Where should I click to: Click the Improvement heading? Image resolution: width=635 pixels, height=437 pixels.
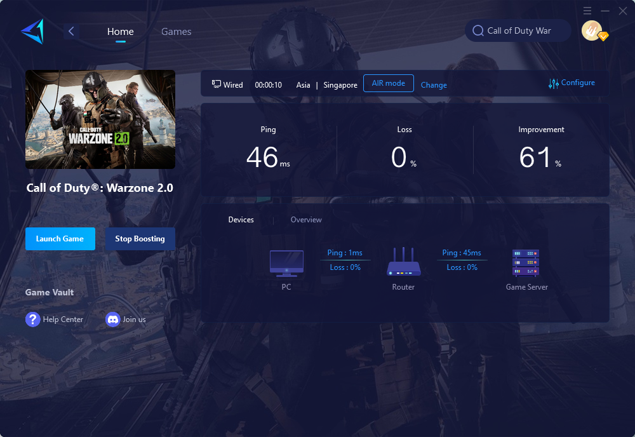[x=541, y=130]
